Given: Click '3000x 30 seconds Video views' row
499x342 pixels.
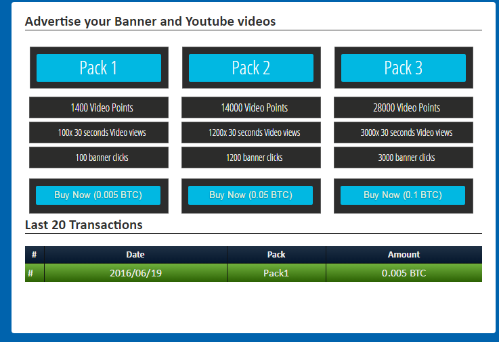Looking at the screenshot, I should (404, 132).
